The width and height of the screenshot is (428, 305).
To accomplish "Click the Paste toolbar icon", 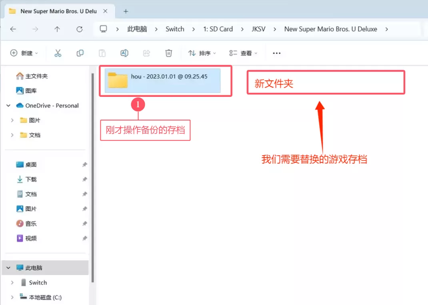I will click(102, 53).
